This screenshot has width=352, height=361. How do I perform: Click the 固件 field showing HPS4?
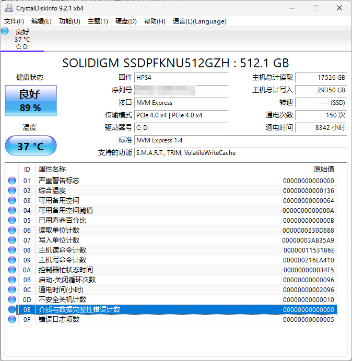click(181, 78)
